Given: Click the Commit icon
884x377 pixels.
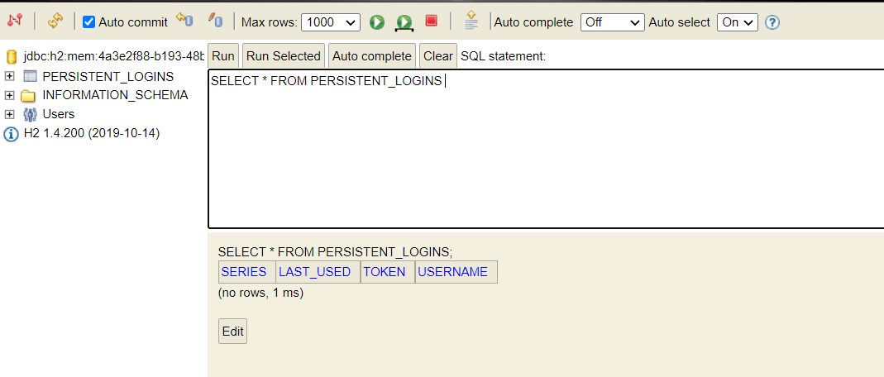Looking at the screenshot, I should 215,21.
